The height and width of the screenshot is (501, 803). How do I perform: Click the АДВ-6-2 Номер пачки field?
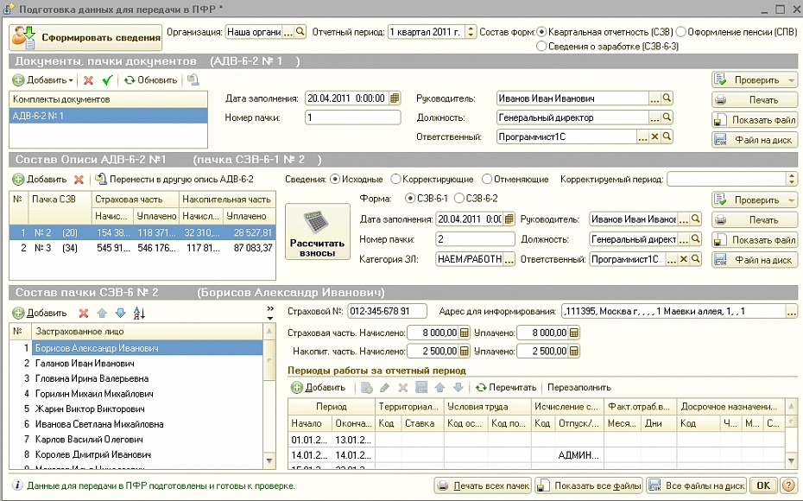[353, 117]
